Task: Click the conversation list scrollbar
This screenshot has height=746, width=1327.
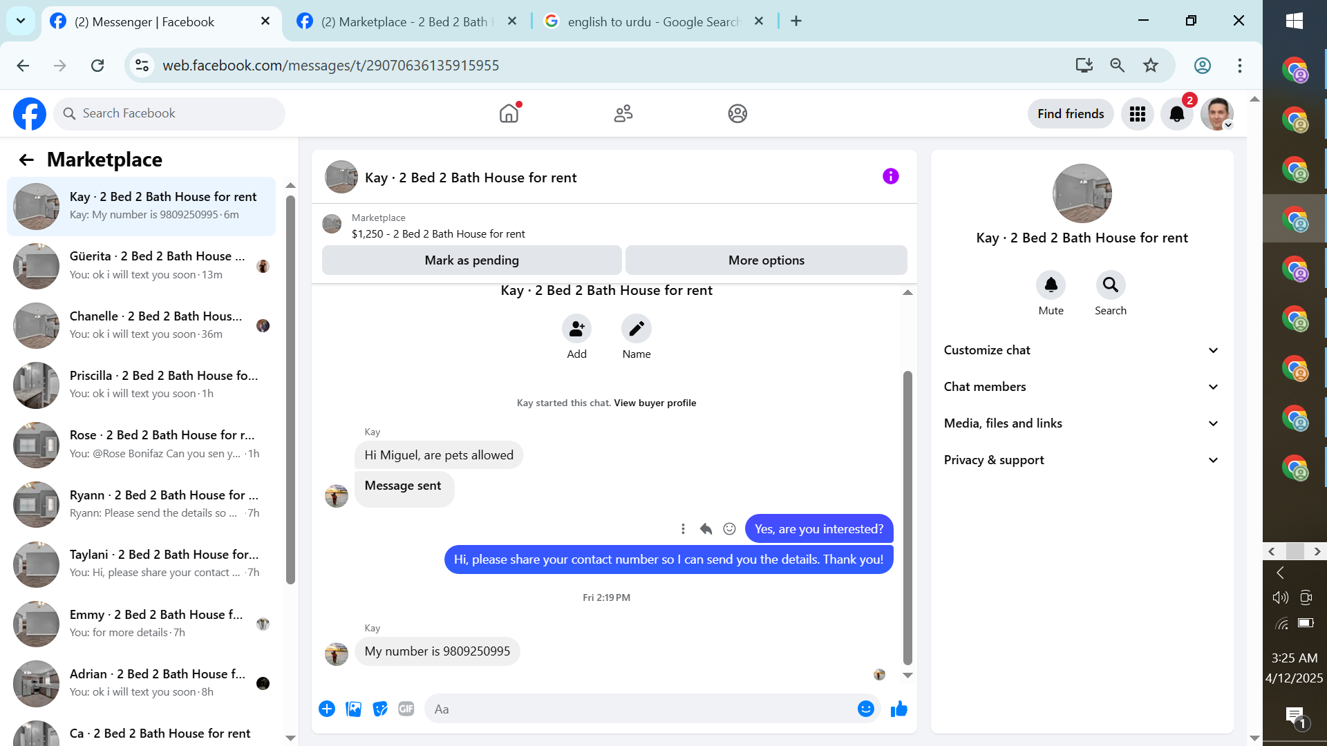Action: click(x=291, y=390)
